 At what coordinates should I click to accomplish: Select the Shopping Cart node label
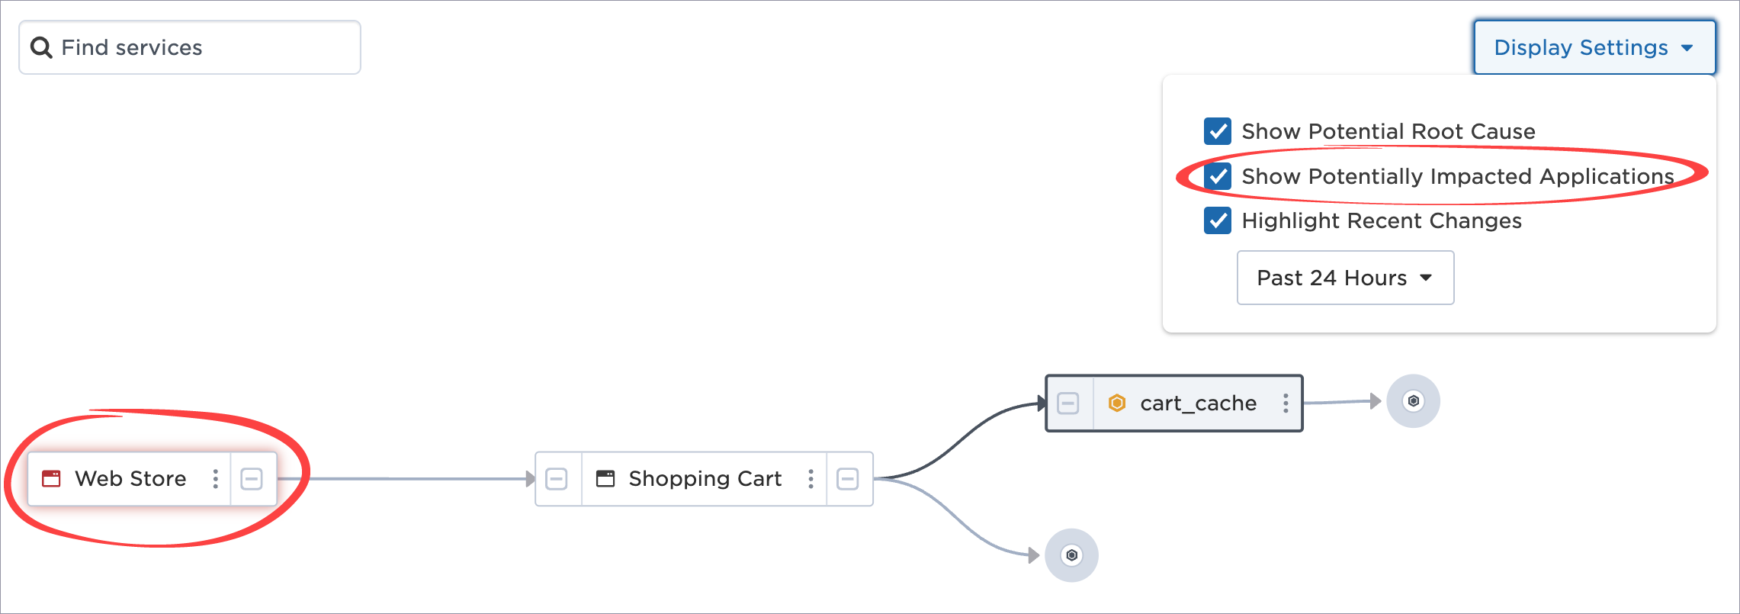point(705,479)
